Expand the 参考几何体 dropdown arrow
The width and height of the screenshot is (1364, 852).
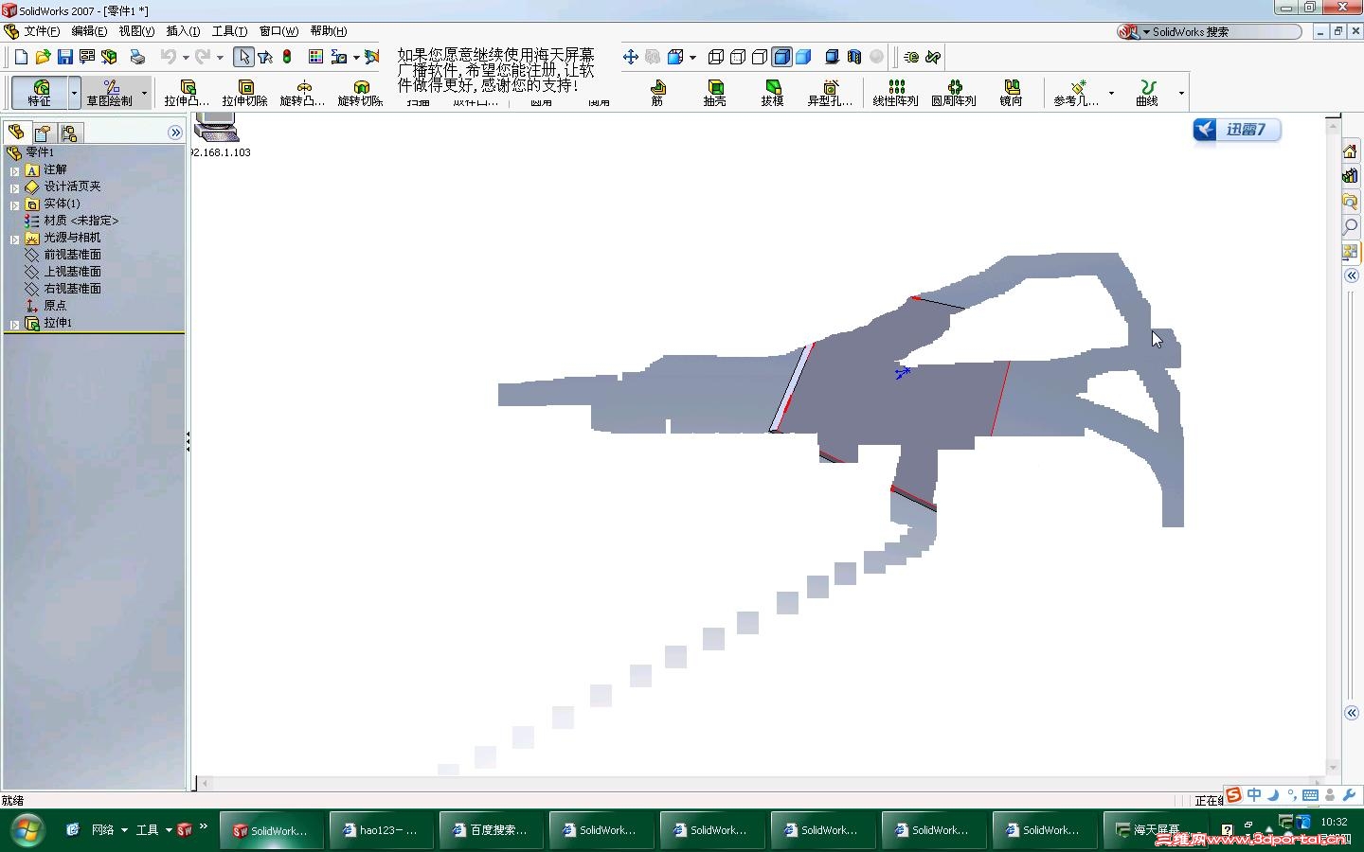tap(1111, 93)
